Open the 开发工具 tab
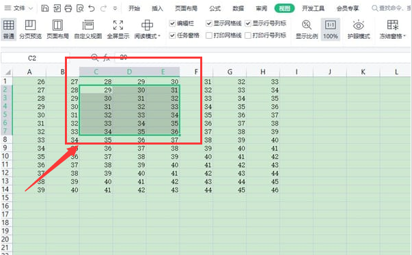The width and height of the screenshot is (412, 255). point(313,9)
